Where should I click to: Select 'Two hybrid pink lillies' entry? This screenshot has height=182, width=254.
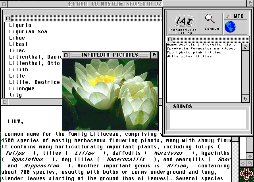[194, 53]
